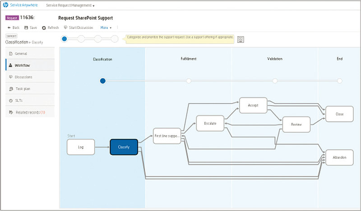Select the Abandon workflow node
Screen dimensions: 361x211
coord(339,157)
